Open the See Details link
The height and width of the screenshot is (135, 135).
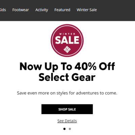(67, 121)
